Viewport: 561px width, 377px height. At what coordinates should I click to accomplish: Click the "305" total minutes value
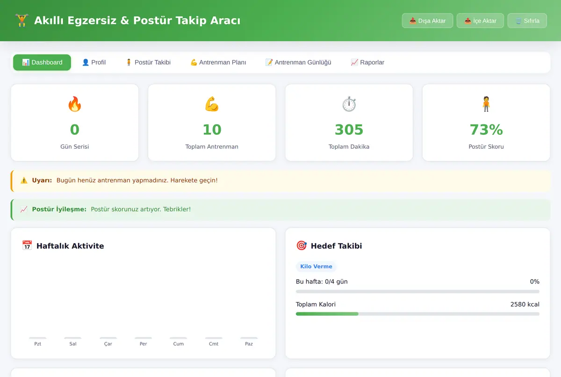point(349,130)
